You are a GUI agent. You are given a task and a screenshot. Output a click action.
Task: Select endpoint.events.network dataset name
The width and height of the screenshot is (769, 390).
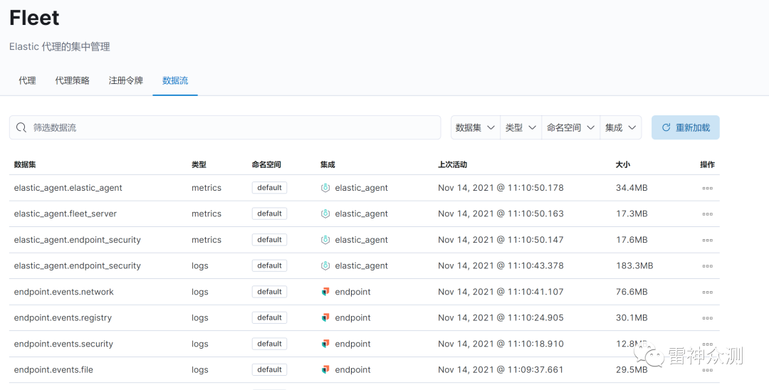click(x=64, y=292)
